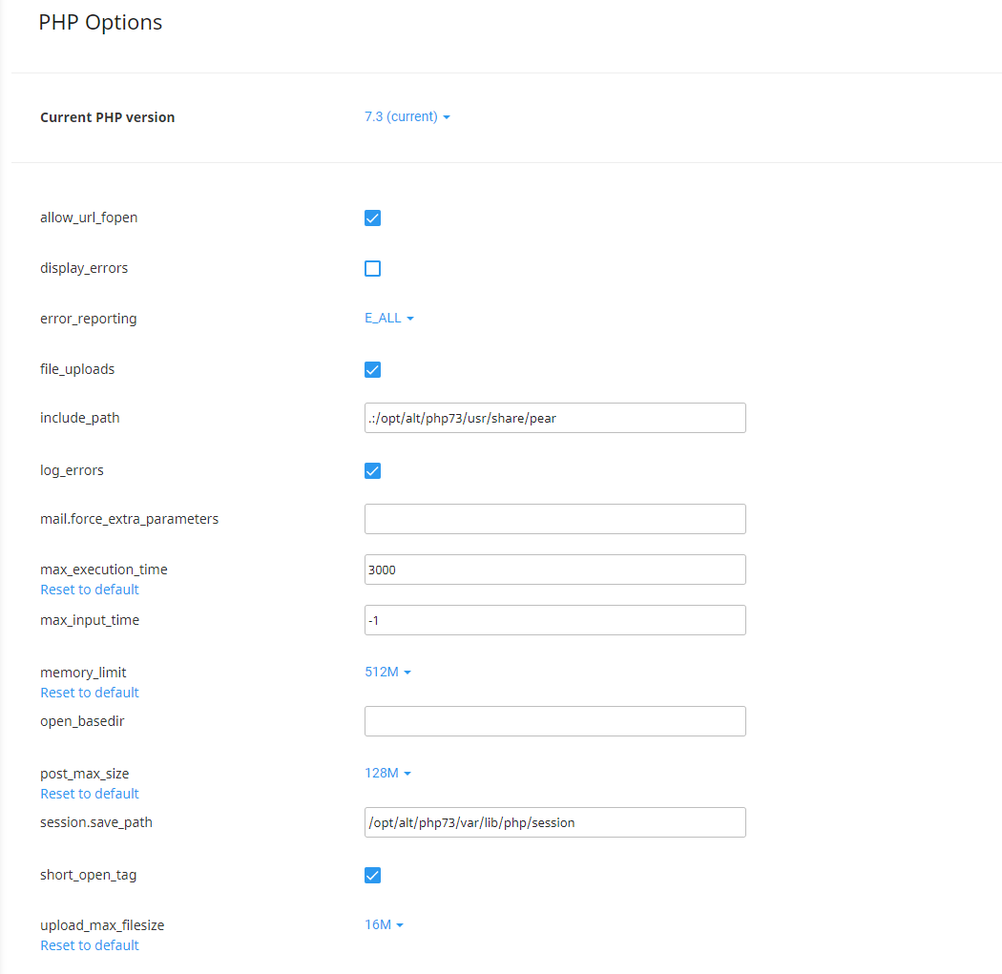Click the session.save_path label

point(95,822)
